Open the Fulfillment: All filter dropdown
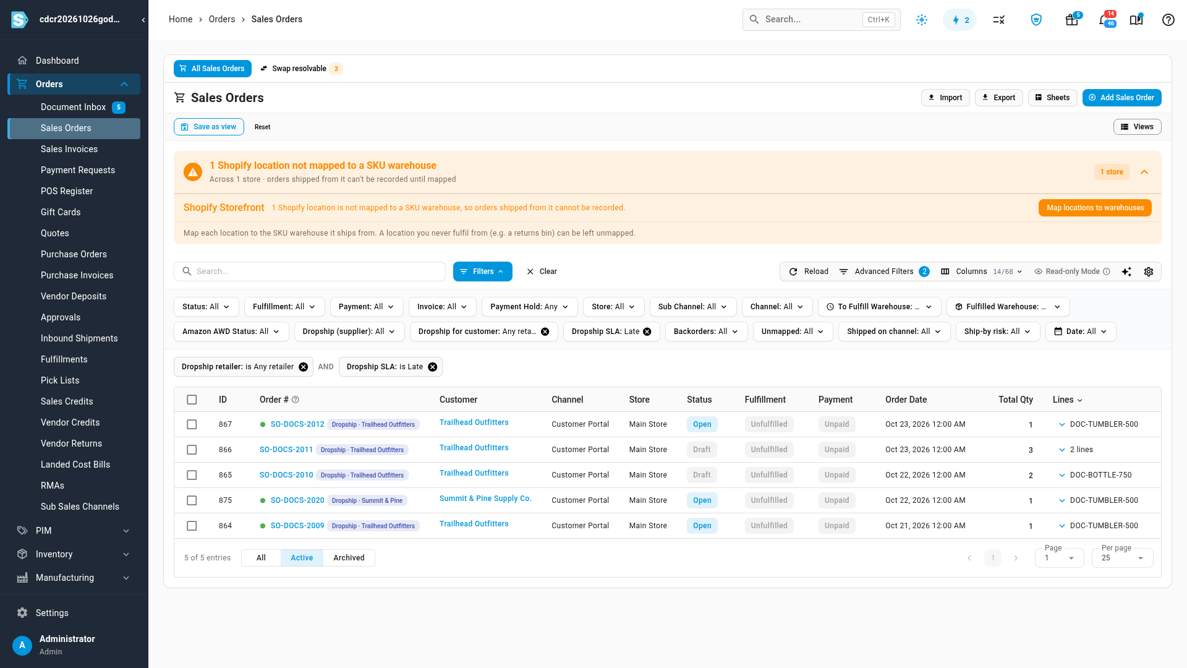This screenshot has height=668, width=1187. (x=284, y=307)
